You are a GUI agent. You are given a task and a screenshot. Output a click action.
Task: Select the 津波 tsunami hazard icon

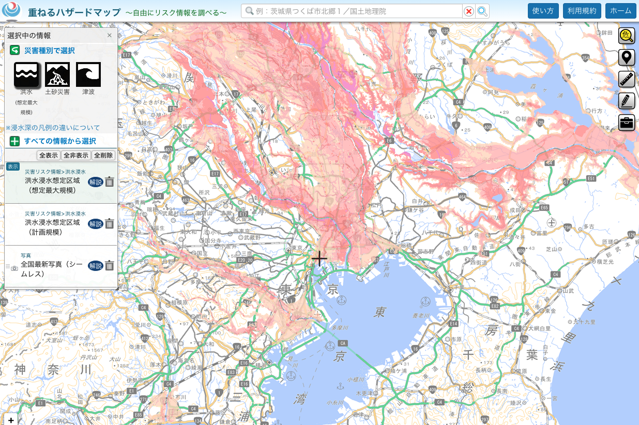point(88,75)
